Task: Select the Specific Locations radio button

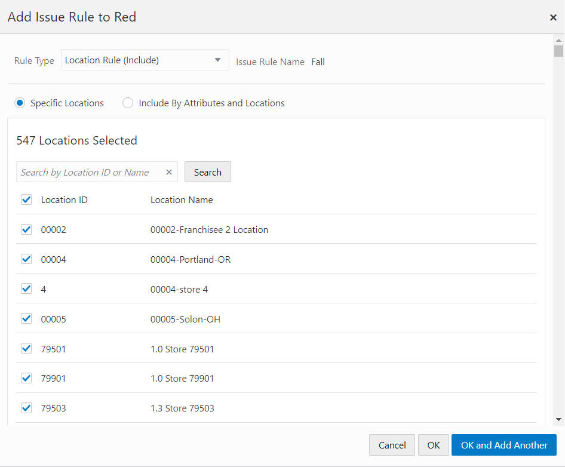Action: click(20, 103)
